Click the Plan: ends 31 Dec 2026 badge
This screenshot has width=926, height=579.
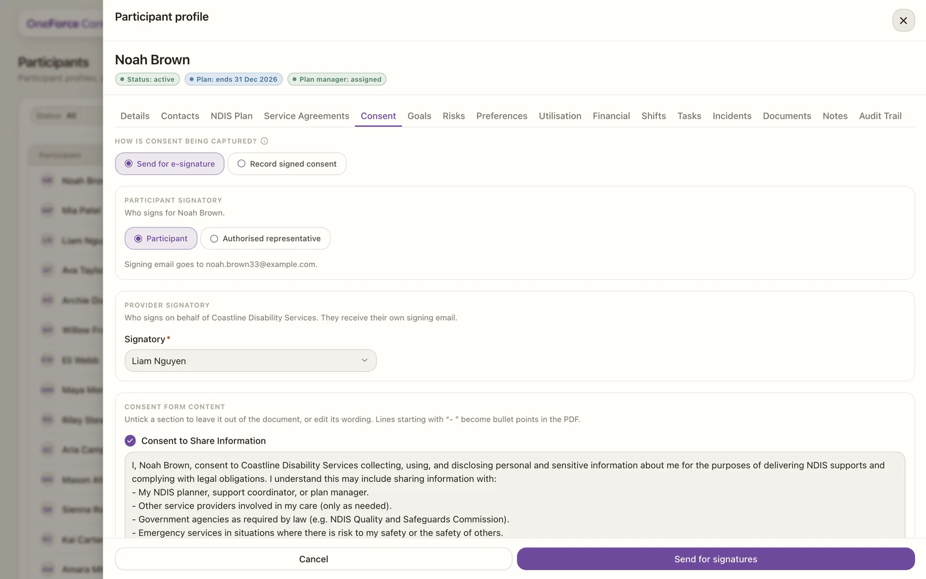point(234,79)
